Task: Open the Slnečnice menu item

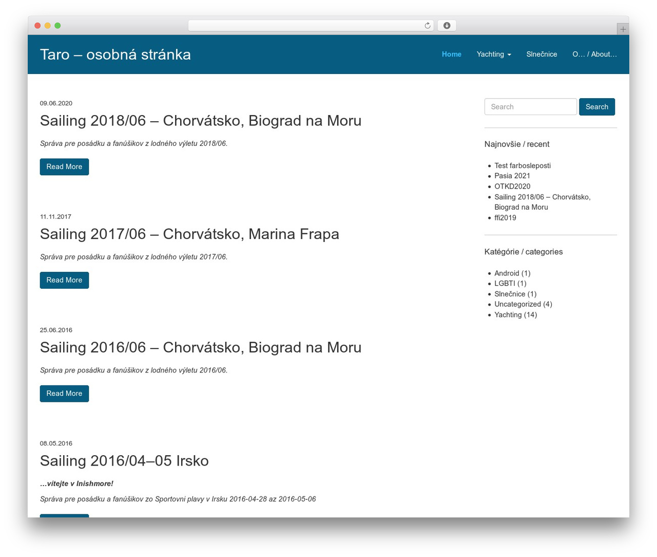Action: point(542,54)
